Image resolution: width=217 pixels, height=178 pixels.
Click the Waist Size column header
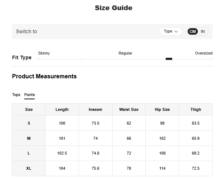click(x=129, y=109)
